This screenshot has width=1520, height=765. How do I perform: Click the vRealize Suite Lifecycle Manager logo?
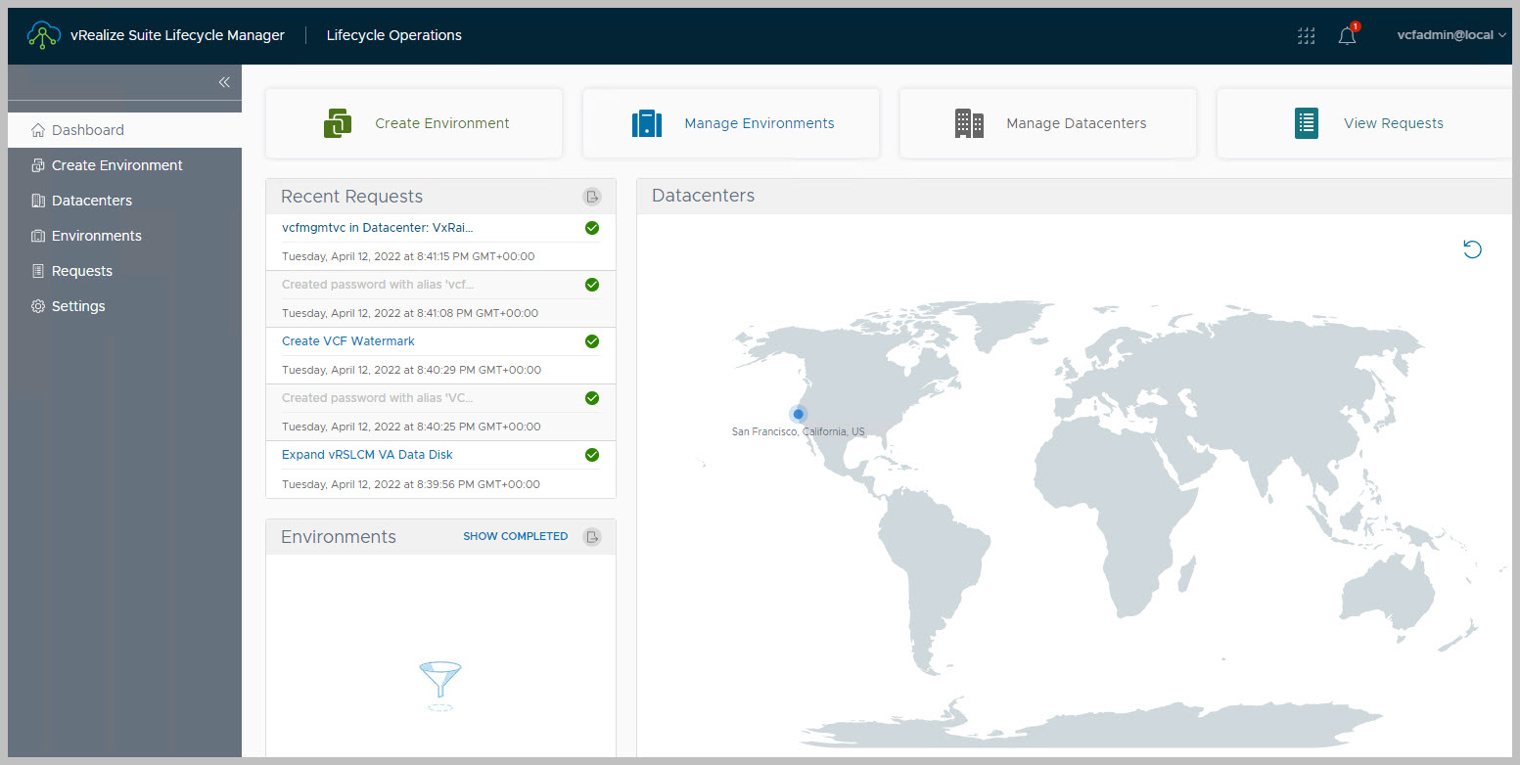44,35
